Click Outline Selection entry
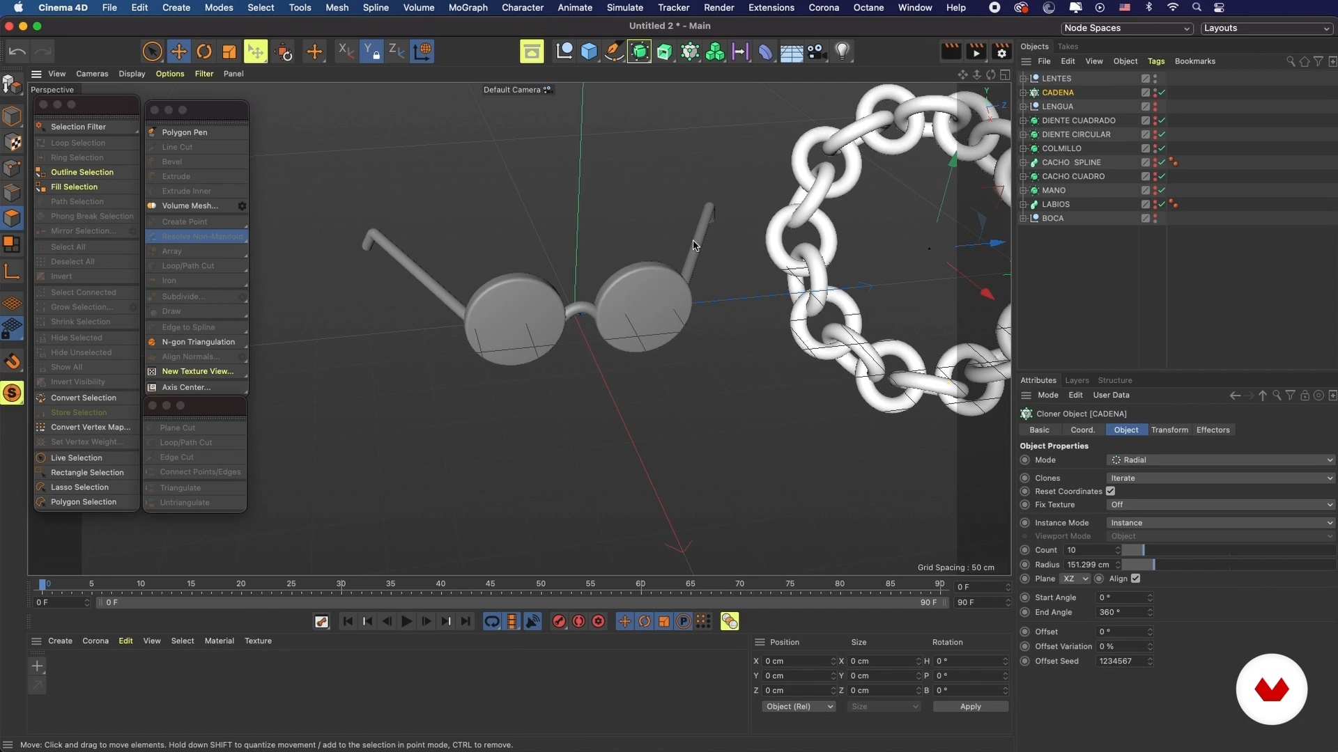The width and height of the screenshot is (1338, 752). [x=82, y=172]
